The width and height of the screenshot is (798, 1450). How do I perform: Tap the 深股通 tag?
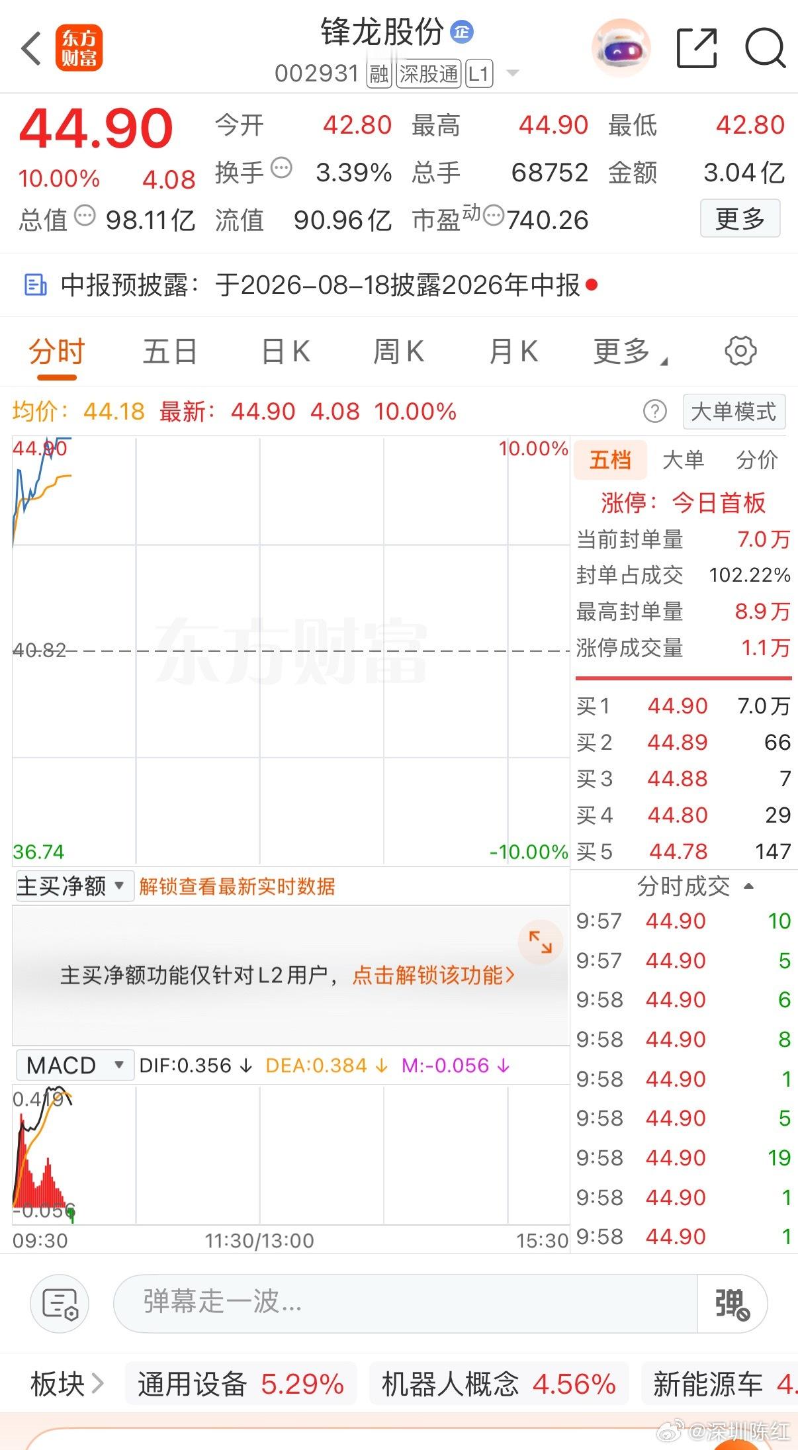tap(429, 73)
